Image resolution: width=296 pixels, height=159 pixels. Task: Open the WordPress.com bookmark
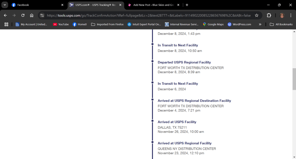click(239, 25)
